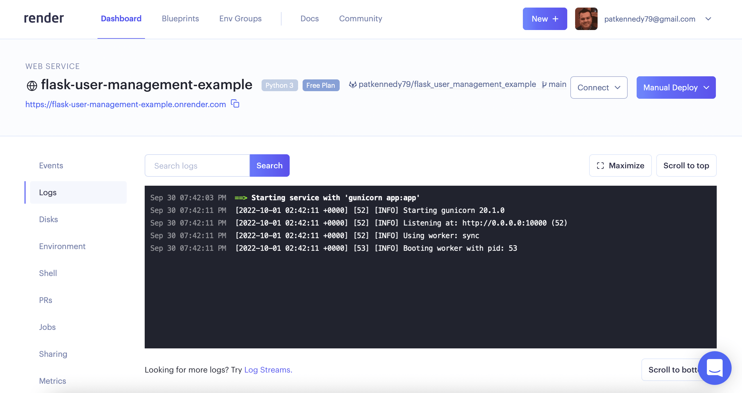Select Events in the sidebar
Screen dimensions: 742x393
(51, 165)
